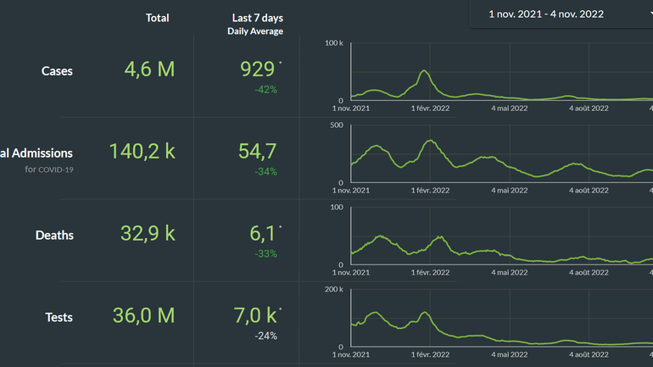653x367 pixels.
Task: Click the asterisk footnote next to 929
Action: click(281, 63)
